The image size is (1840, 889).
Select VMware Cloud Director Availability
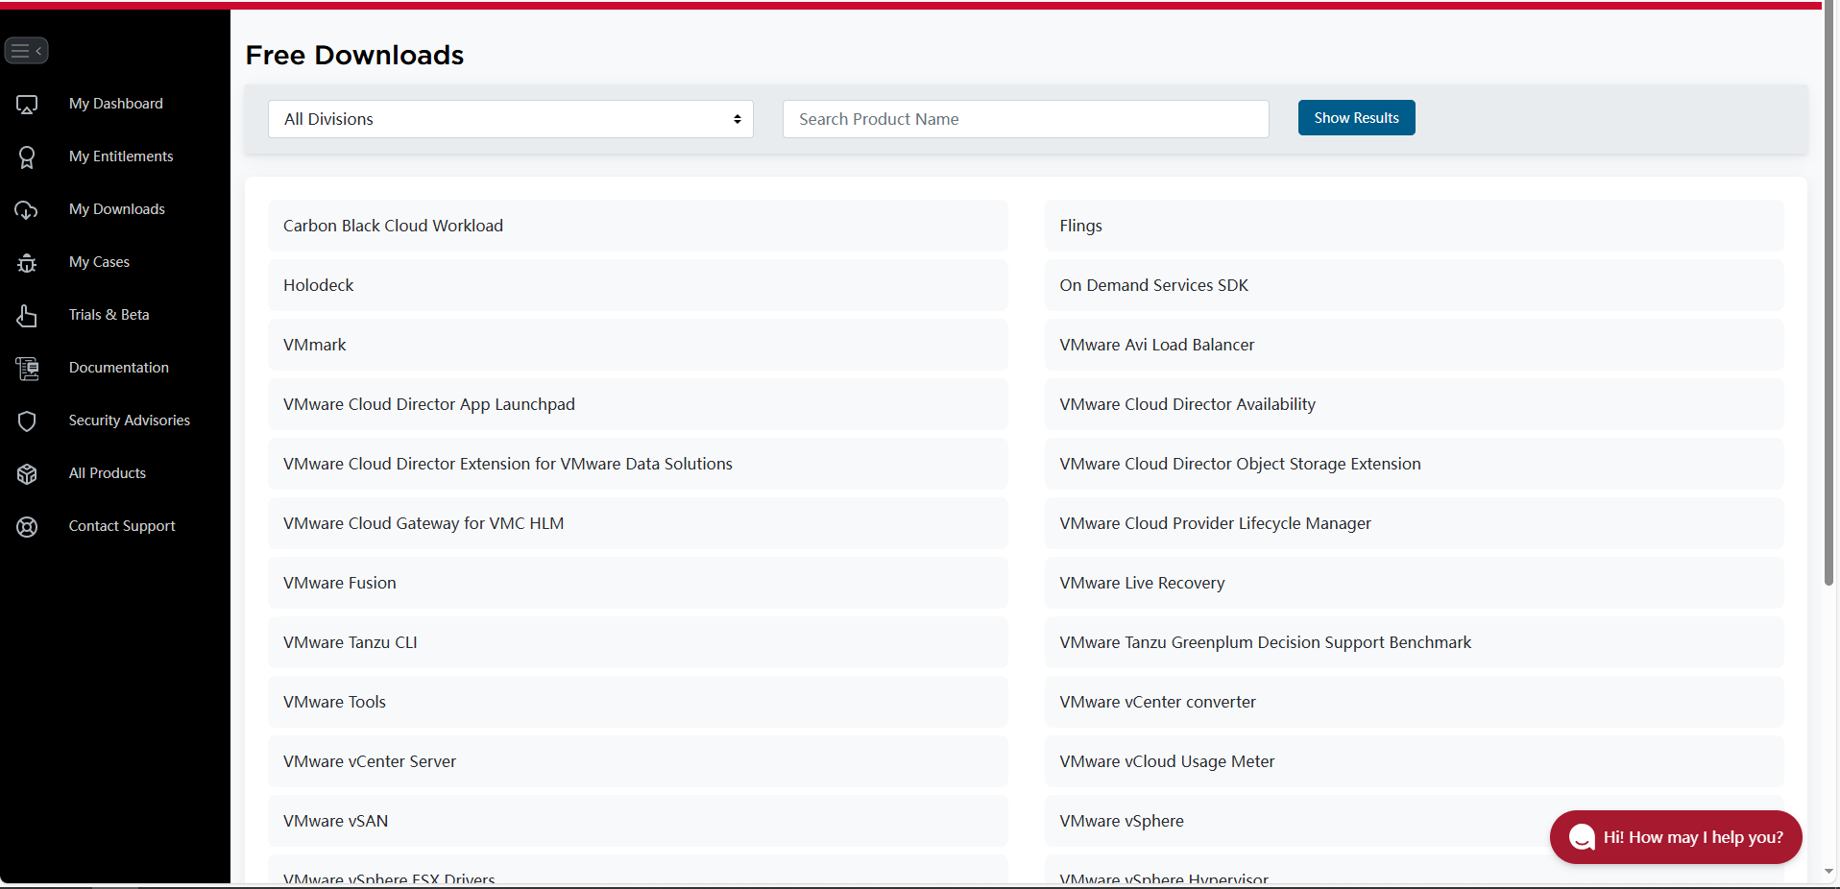(x=1414, y=404)
